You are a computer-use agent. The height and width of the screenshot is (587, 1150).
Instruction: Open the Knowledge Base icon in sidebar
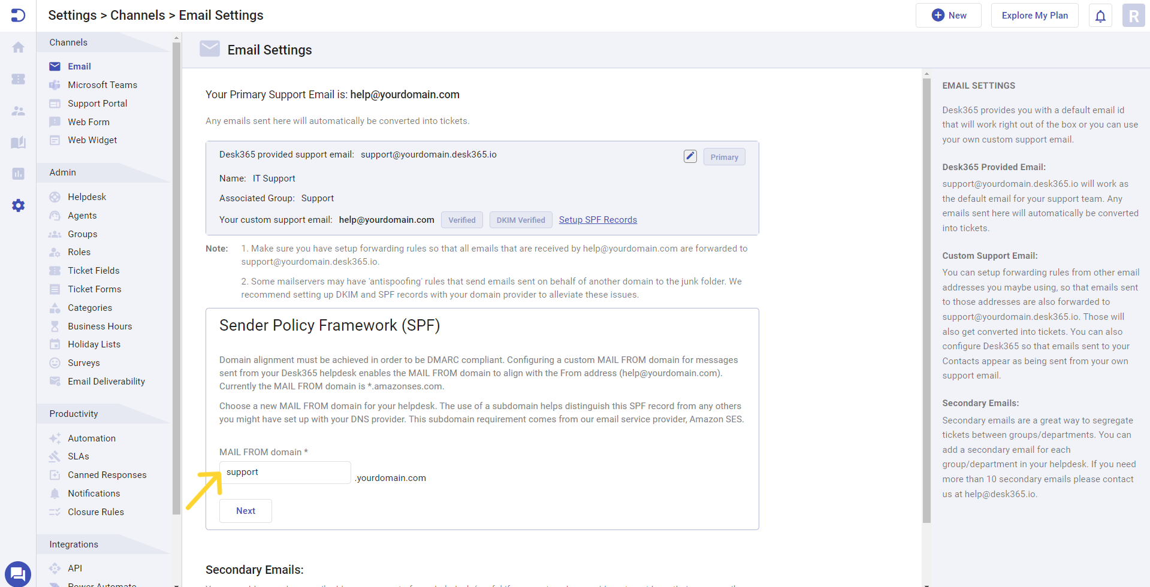pyautogui.click(x=18, y=143)
